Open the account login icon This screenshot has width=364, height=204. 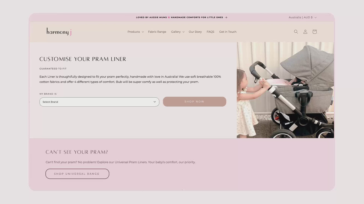coord(305,32)
